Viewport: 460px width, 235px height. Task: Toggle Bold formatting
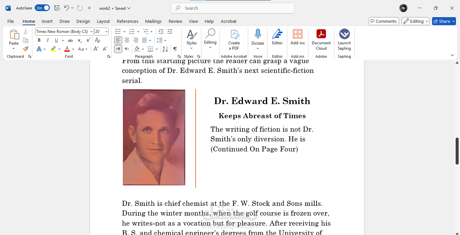pos(39,40)
